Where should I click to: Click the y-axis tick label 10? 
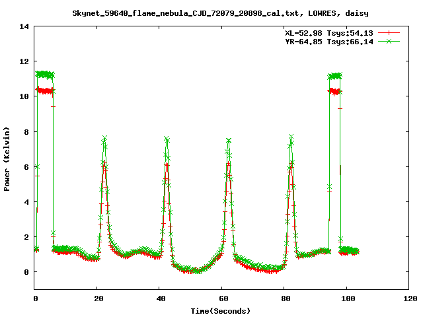coord(24,96)
